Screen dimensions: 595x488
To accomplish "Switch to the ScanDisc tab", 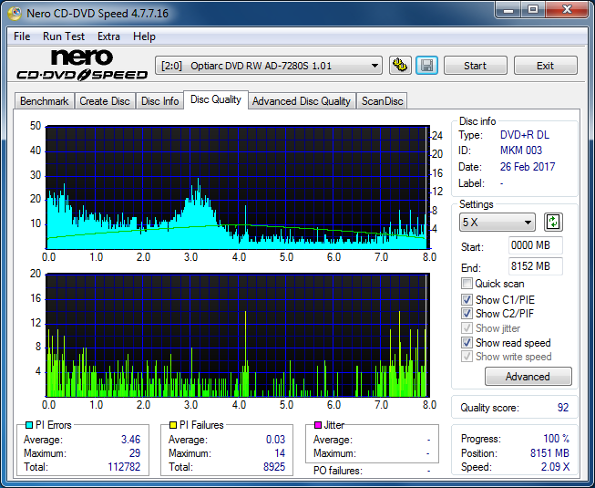I will pos(382,101).
